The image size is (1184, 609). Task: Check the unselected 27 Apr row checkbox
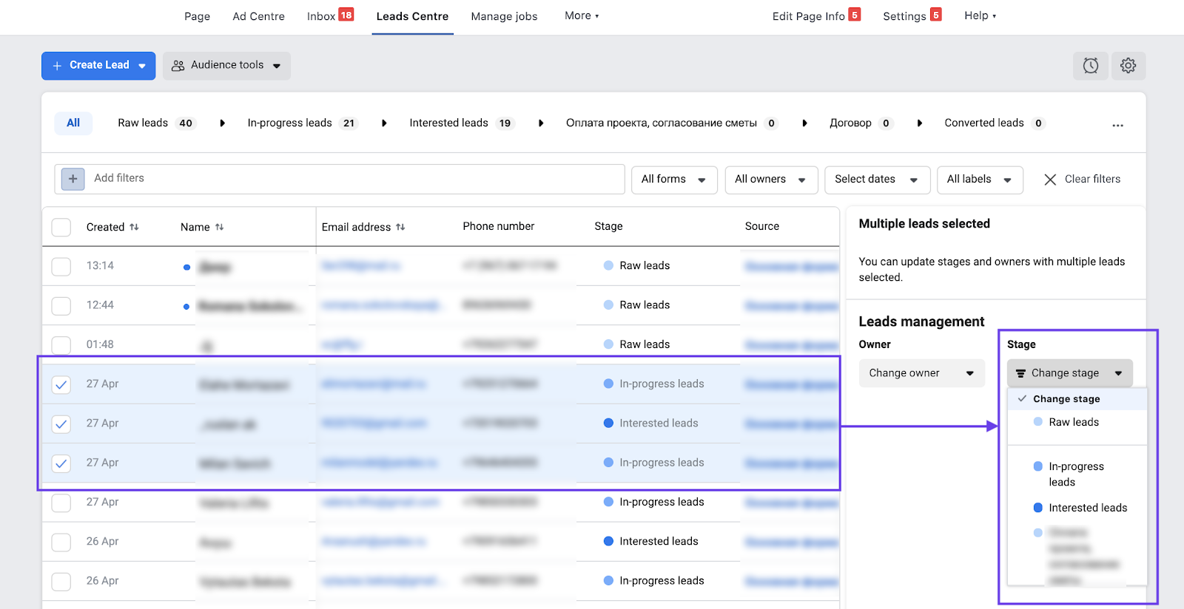61,503
